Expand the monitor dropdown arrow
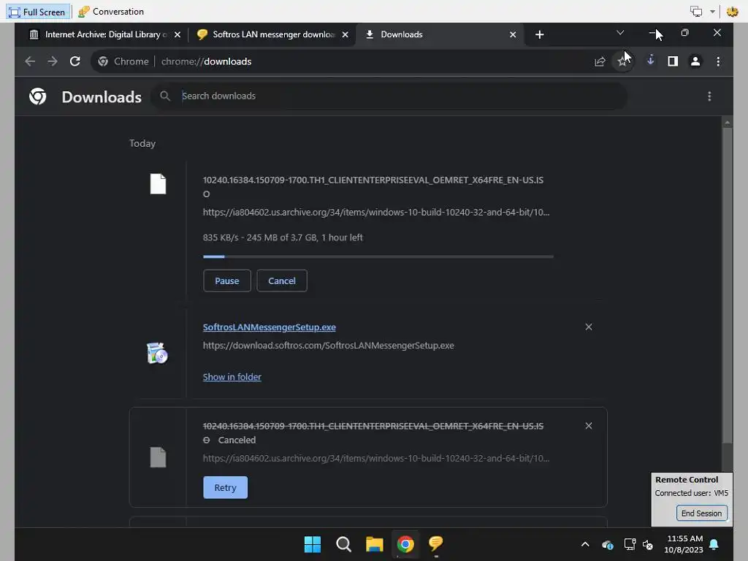The width and height of the screenshot is (748, 561). 712,12
